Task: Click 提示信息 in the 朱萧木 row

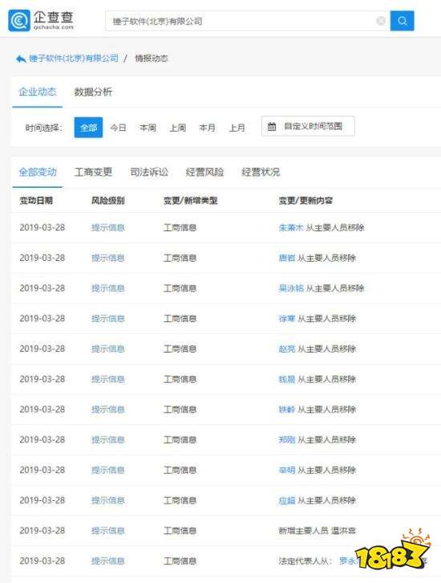Action: coord(108,227)
